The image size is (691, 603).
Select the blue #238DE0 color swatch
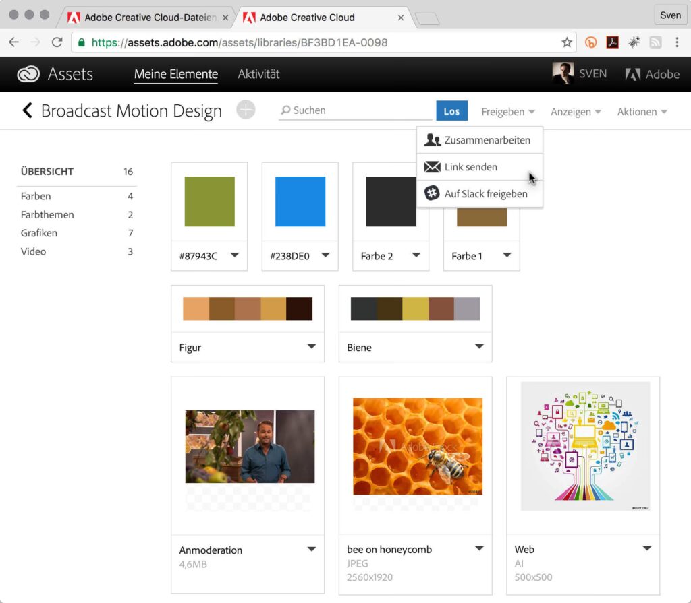(x=300, y=201)
